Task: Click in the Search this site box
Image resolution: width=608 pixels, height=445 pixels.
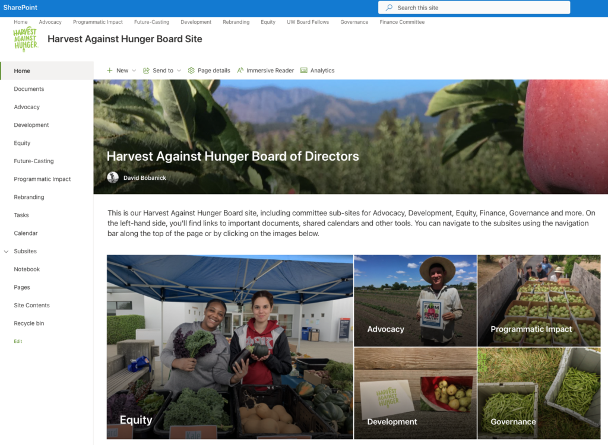Action: coord(474,7)
